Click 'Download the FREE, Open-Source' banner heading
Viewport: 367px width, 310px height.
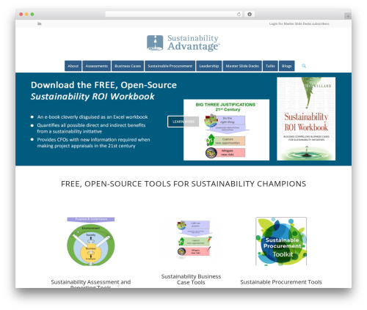point(103,85)
